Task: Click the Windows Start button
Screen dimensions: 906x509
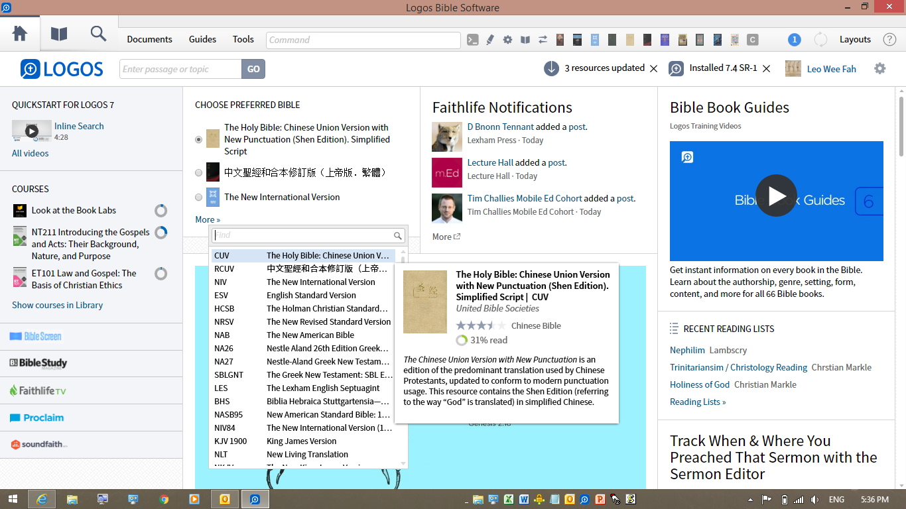Action: (13, 499)
